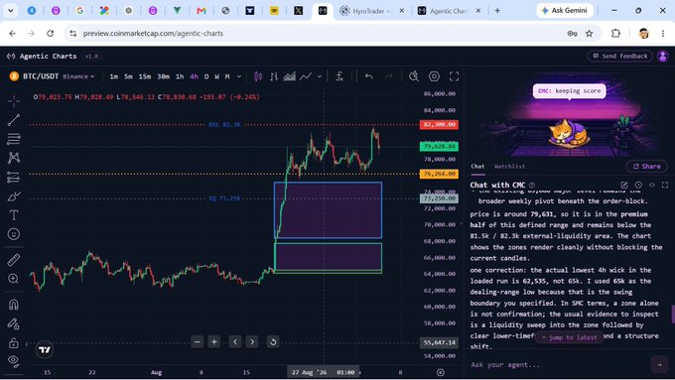Open the browser address bar
This screenshot has height=380, width=675.
pyautogui.click(x=319, y=33)
